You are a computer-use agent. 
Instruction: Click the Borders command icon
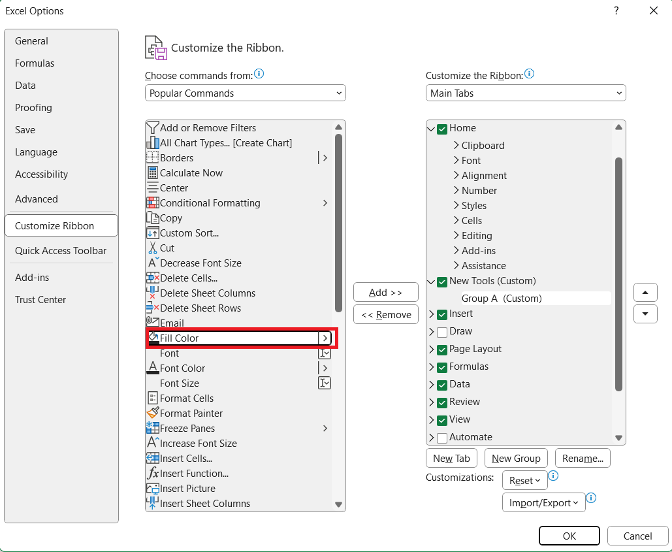[153, 157]
